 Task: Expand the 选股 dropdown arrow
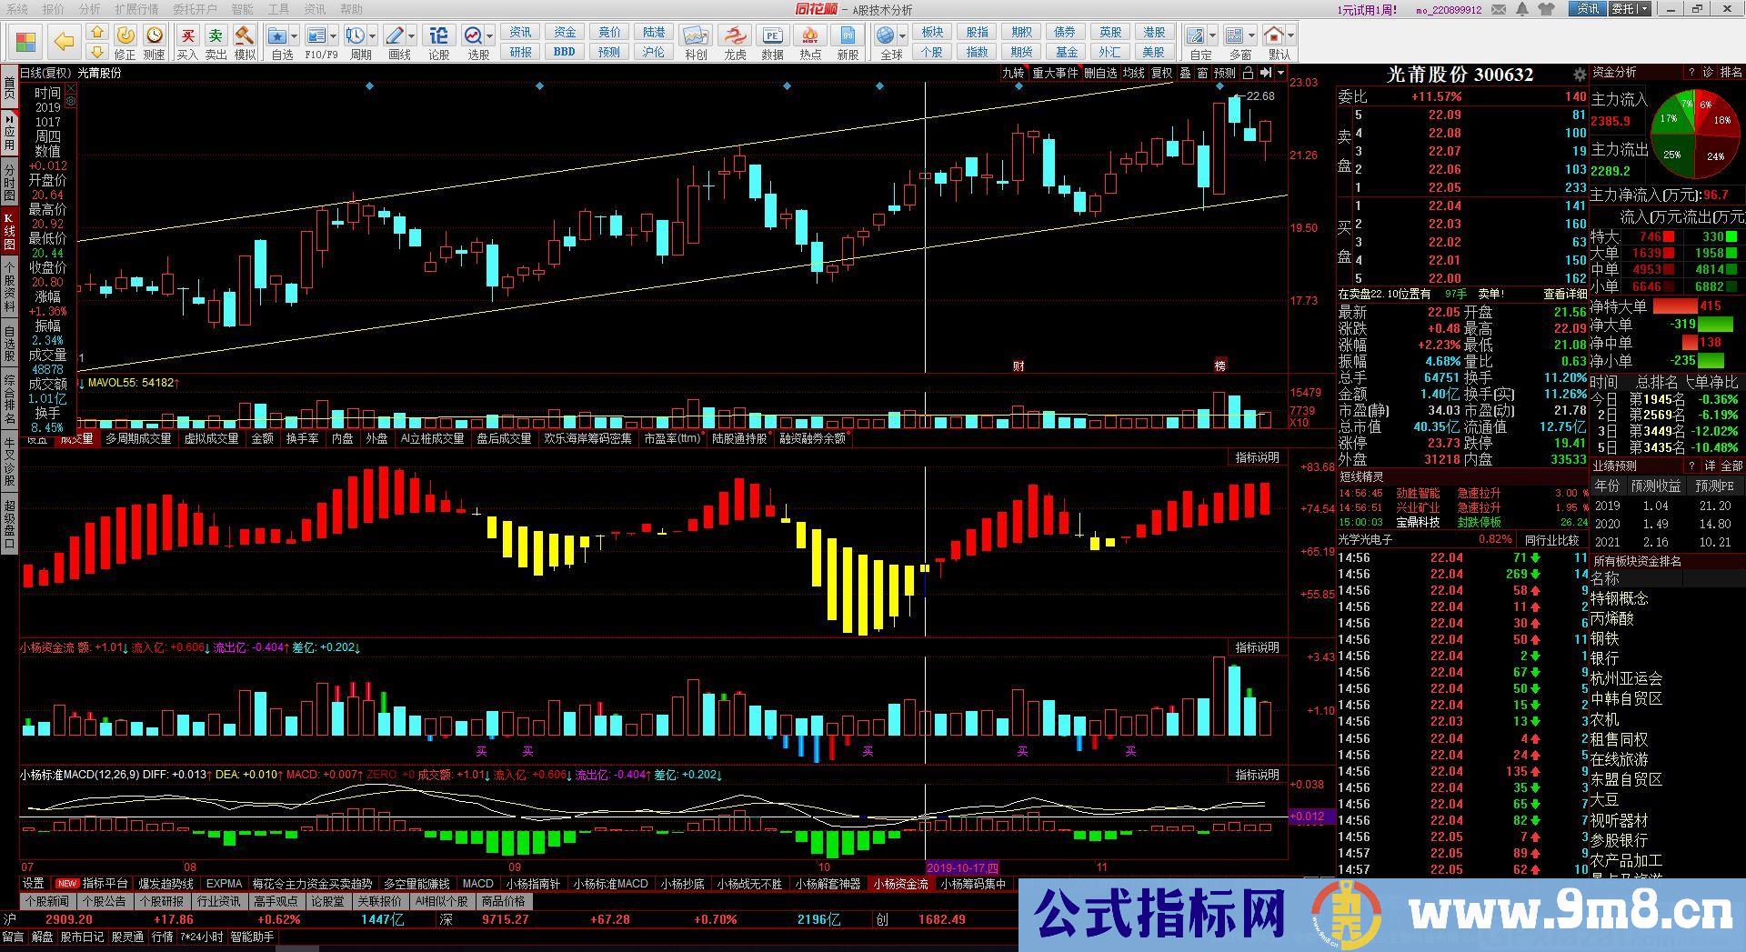click(x=490, y=36)
